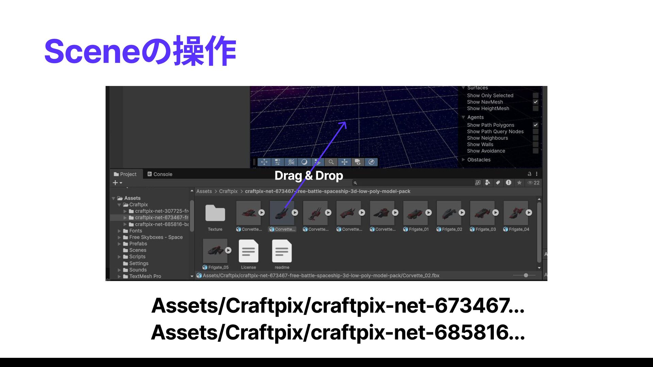Select the Frigate_03 model thumbnail
This screenshot has height=367, width=653.
pyautogui.click(x=482, y=213)
